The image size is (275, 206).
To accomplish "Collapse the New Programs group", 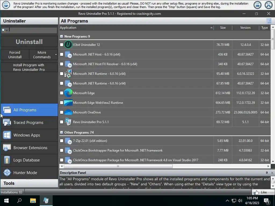I will [x=61, y=36].
